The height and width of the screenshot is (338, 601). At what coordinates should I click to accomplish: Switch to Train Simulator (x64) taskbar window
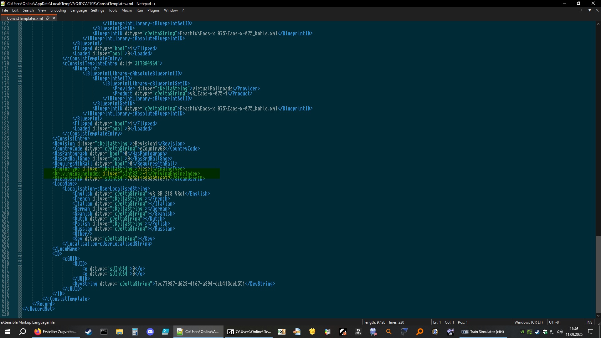pyautogui.click(x=484, y=332)
